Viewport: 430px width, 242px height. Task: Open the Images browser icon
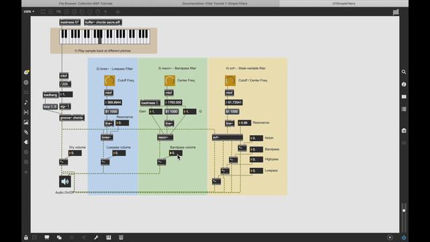coord(26,122)
